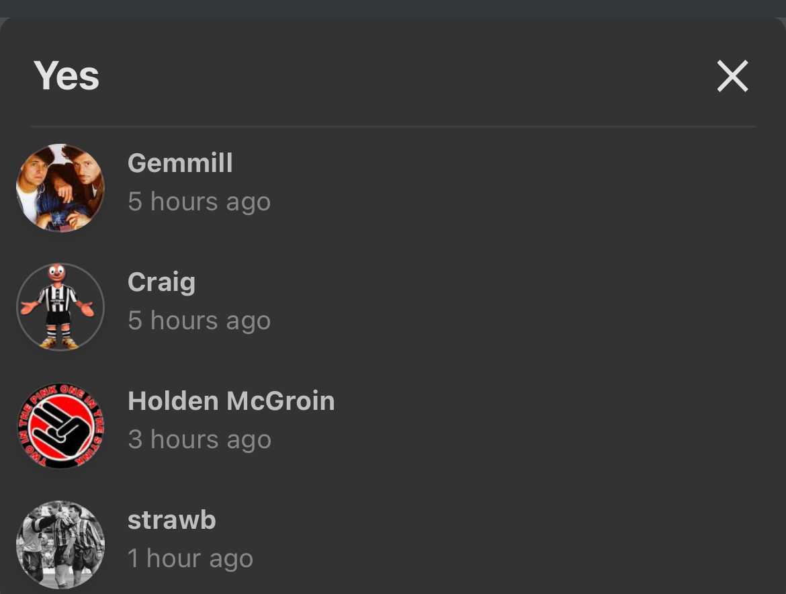Select the Holden McGroin username
The image size is (786, 594).
[x=231, y=401]
